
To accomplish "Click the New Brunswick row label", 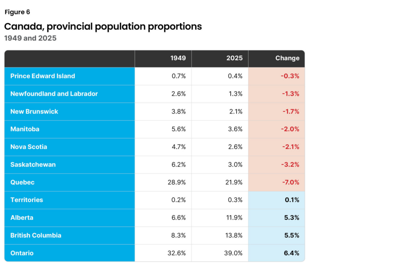I will click(34, 112).
